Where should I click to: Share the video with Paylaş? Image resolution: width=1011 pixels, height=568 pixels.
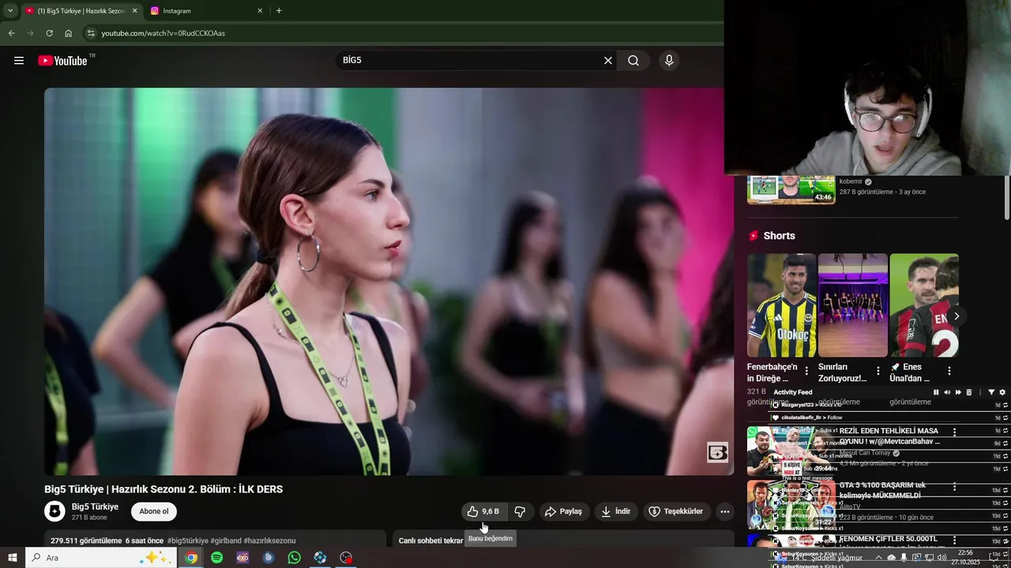[x=563, y=511]
